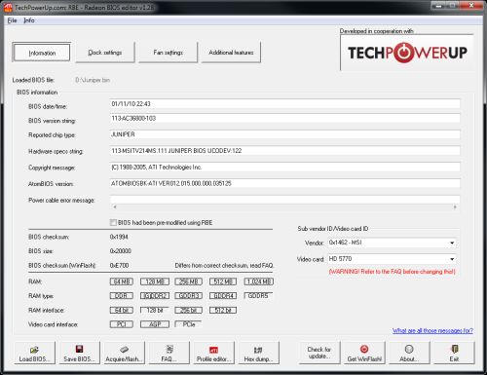
Task: Select the GDDR3 RAM type indicator
Action: coord(189,296)
